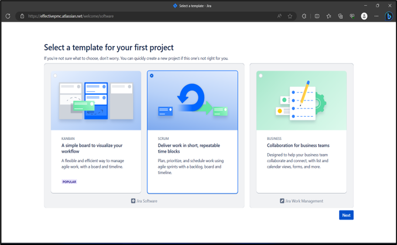Open Settings and more ellipsis menu
Viewport: 397px width, 245px height.
(377, 16)
